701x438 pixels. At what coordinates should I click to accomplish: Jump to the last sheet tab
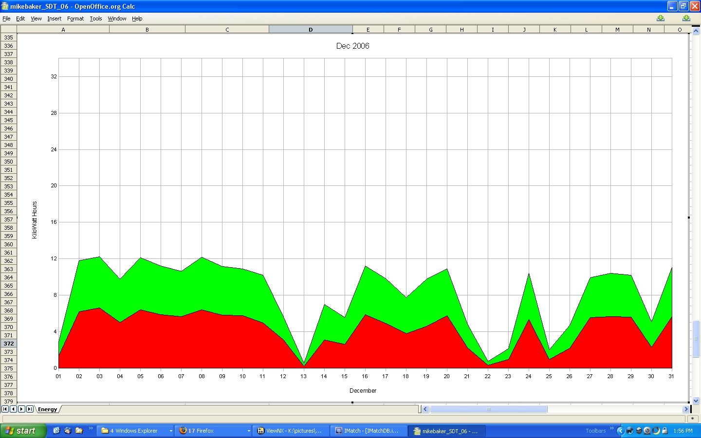[x=30, y=409]
